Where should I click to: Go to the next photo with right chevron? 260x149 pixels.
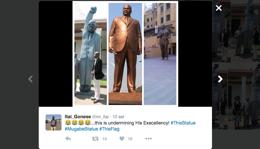[220, 79]
